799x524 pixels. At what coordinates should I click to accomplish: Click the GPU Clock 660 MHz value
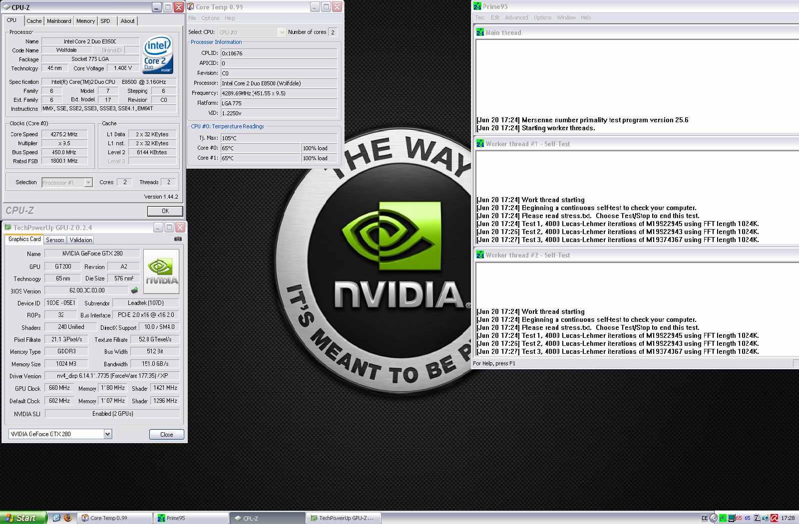coord(59,388)
